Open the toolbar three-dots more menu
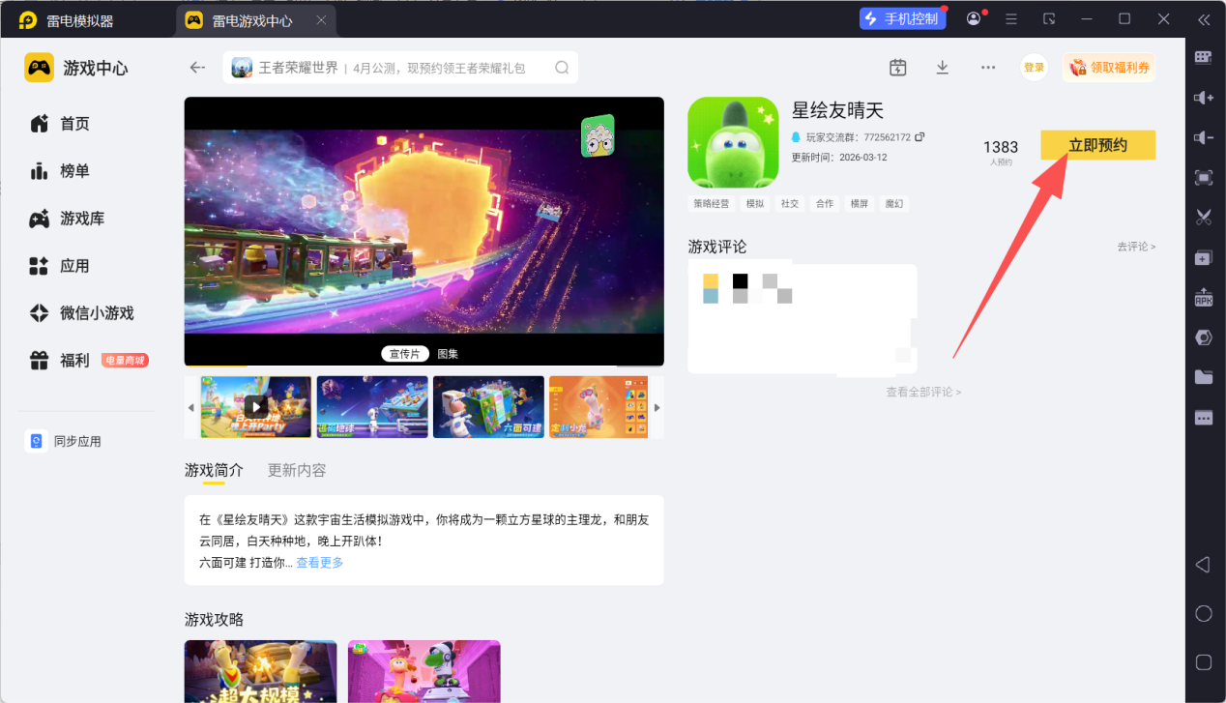 point(987,68)
